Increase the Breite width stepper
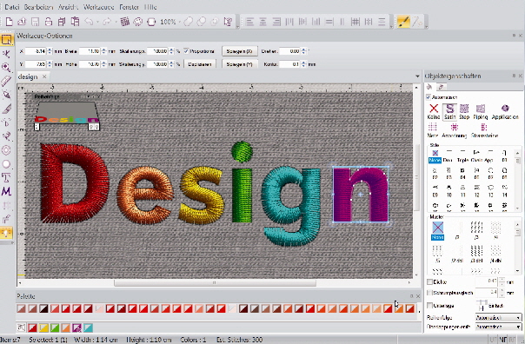525x344 pixels. click(x=103, y=50)
